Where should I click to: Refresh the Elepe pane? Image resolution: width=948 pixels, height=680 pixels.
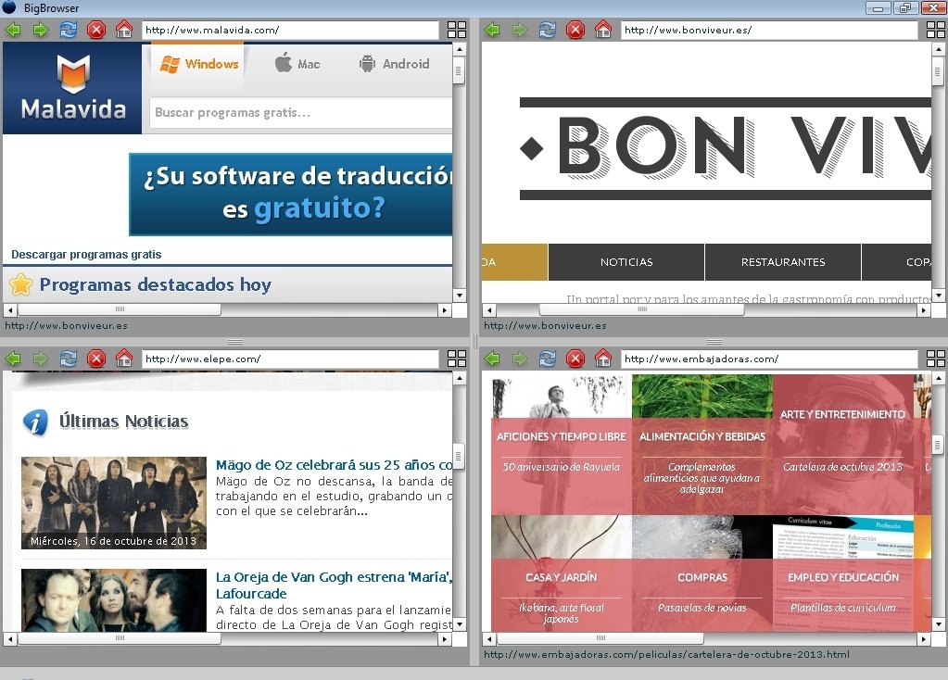click(69, 359)
